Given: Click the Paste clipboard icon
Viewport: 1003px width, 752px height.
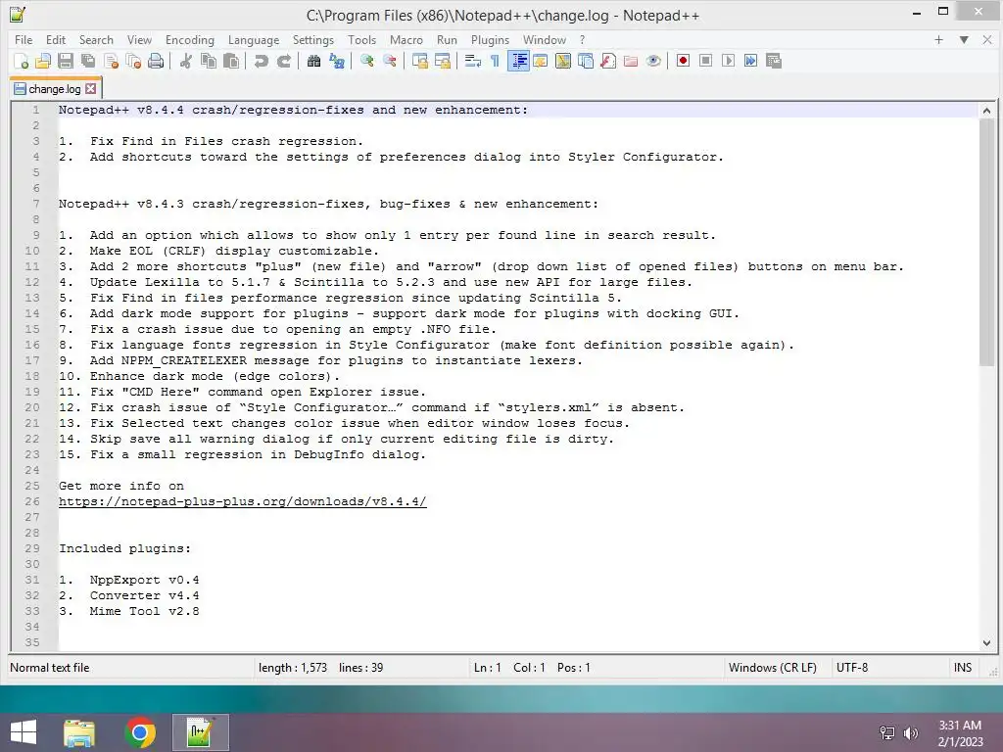Looking at the screenshot, I should click(x=231, y=61).
